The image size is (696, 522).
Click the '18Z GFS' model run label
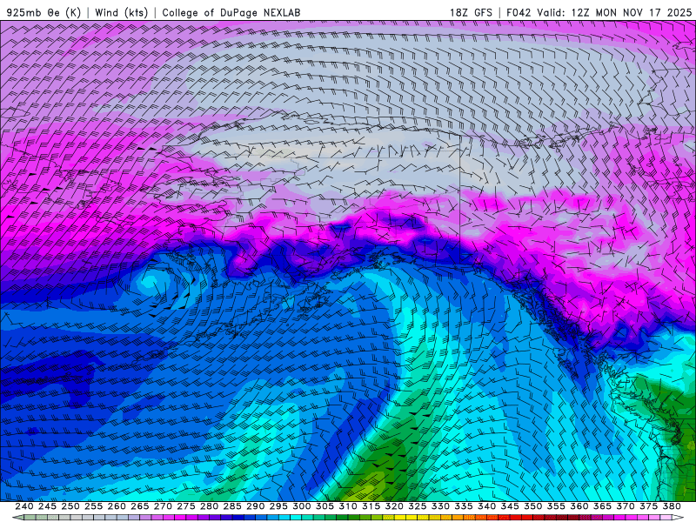click(x=471, y=12)
